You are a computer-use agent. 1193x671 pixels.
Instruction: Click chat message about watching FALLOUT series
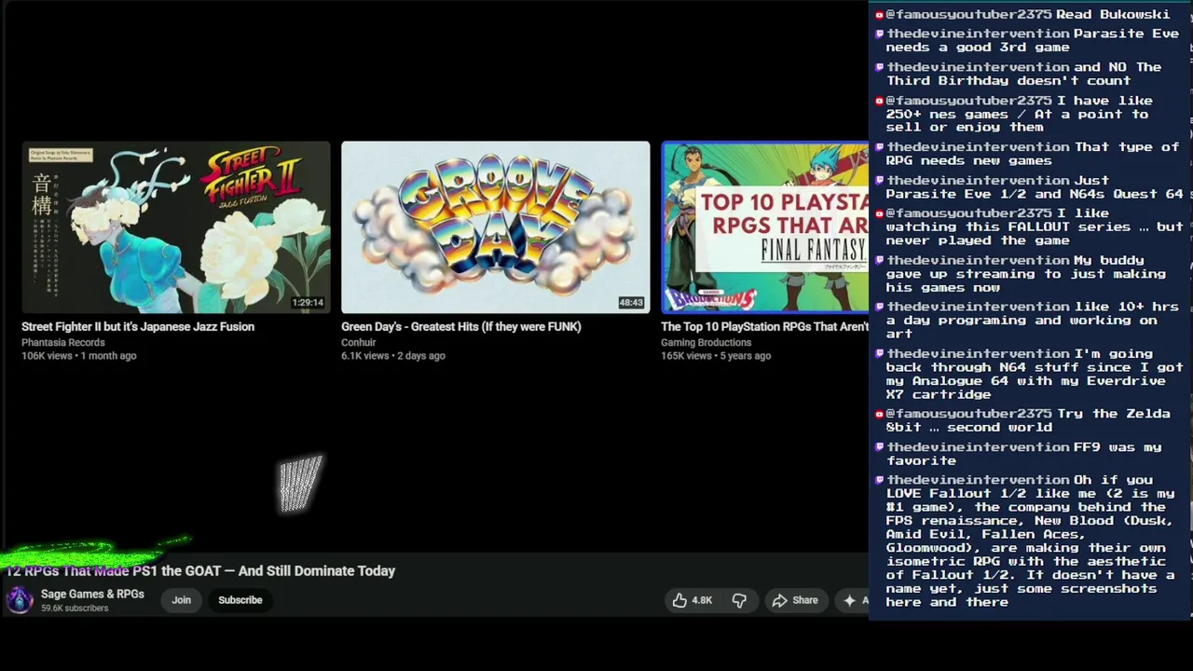pyautogui.click(x=1029, y=226)
